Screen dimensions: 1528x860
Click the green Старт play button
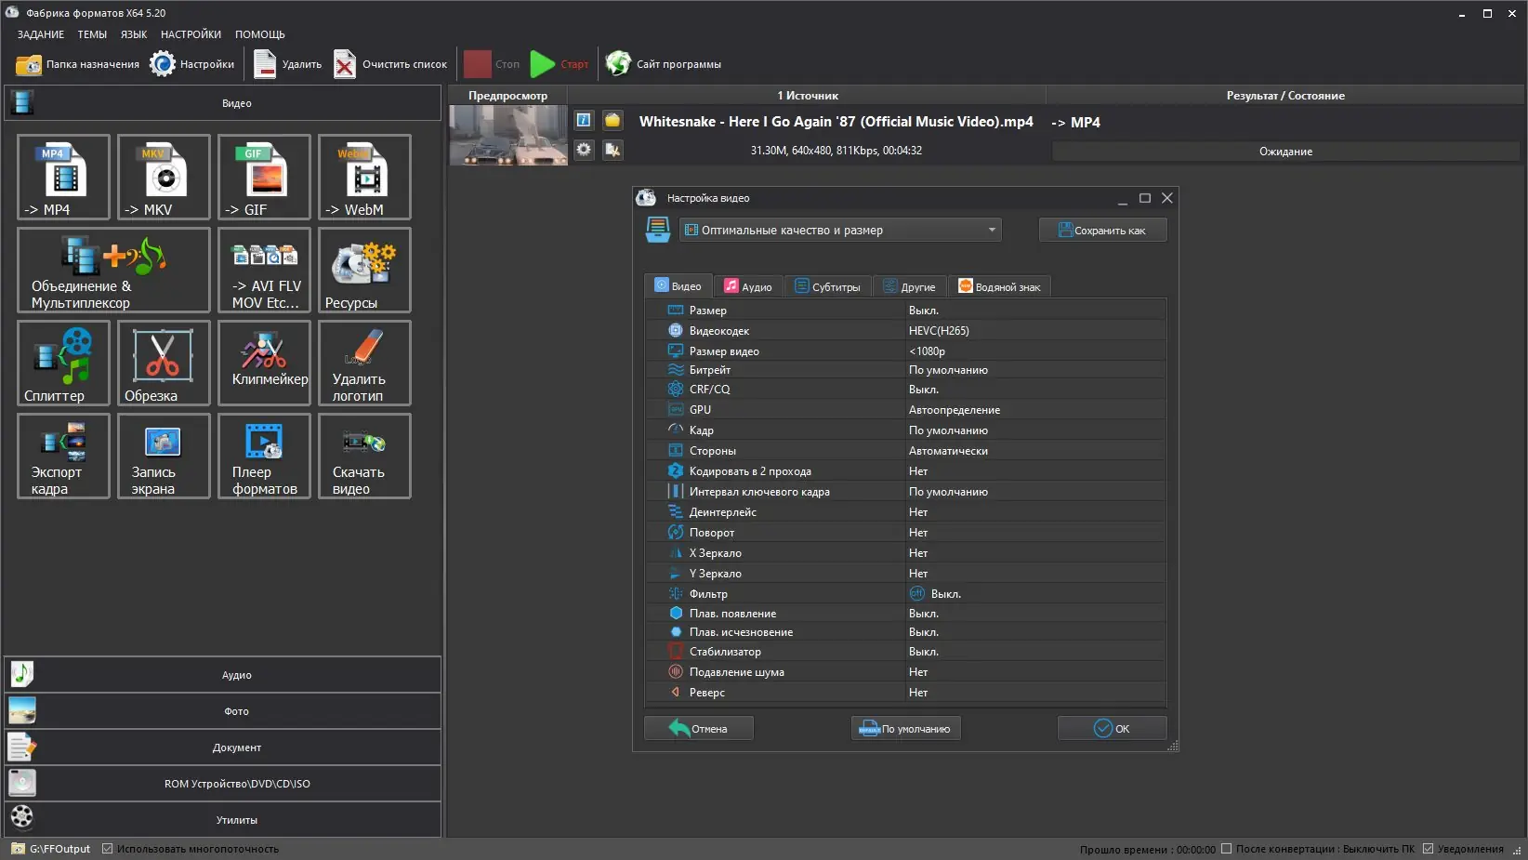click(x=543, y=64)
